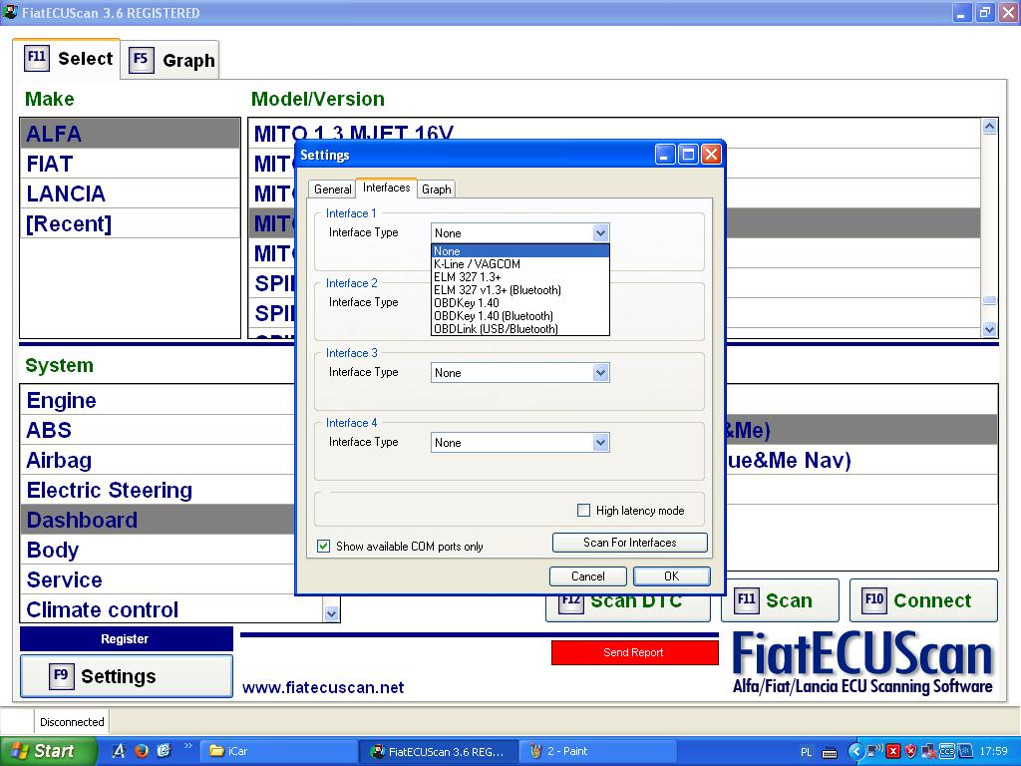Screen dimensions: 1021x766
Task: Select the main F11 Select tab
Action: (x=67, y=59)
